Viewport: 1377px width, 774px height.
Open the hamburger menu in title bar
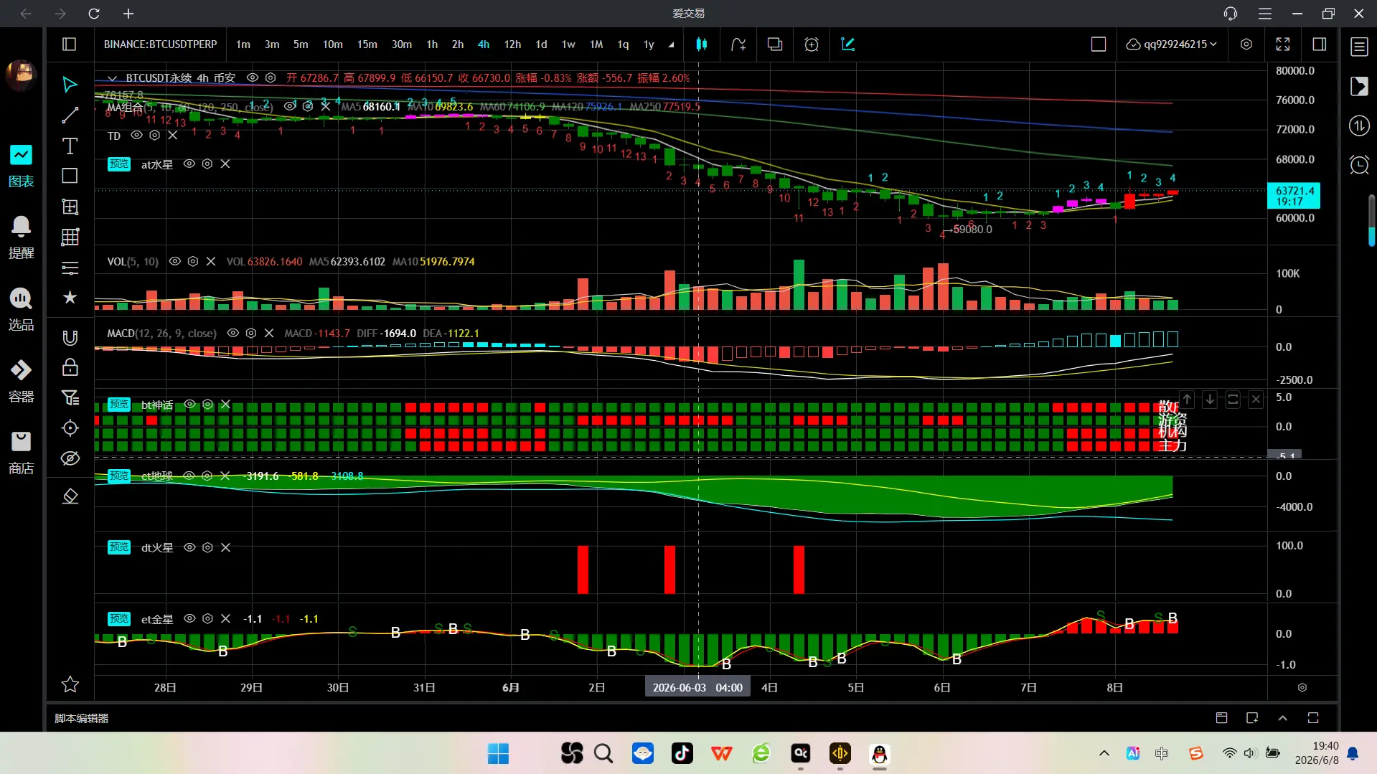tap(1264, 14)
